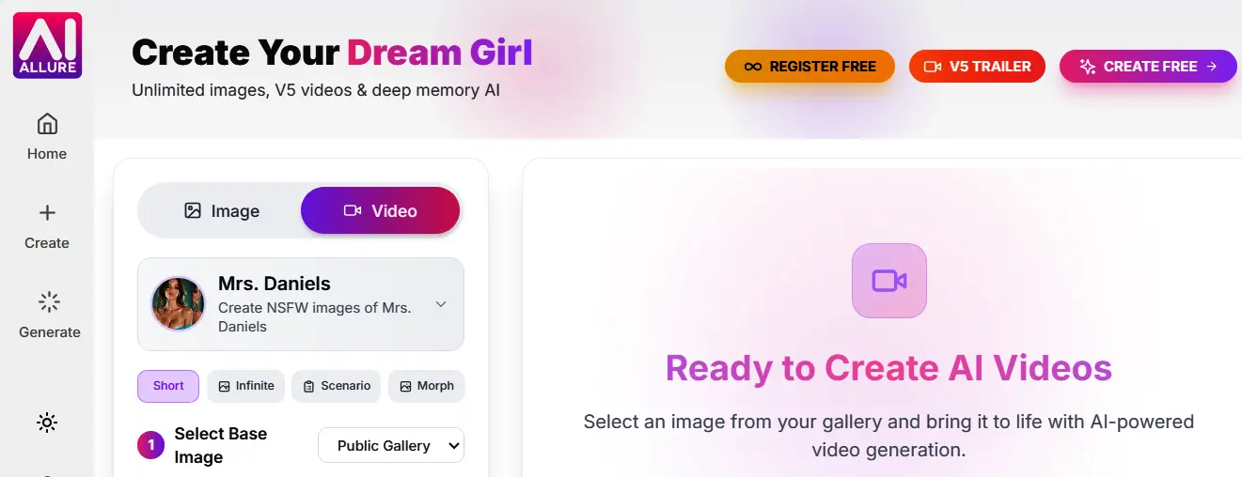Click the number 1 step badge
Viewport: 1242px width, 477px height.
point(150,445)
